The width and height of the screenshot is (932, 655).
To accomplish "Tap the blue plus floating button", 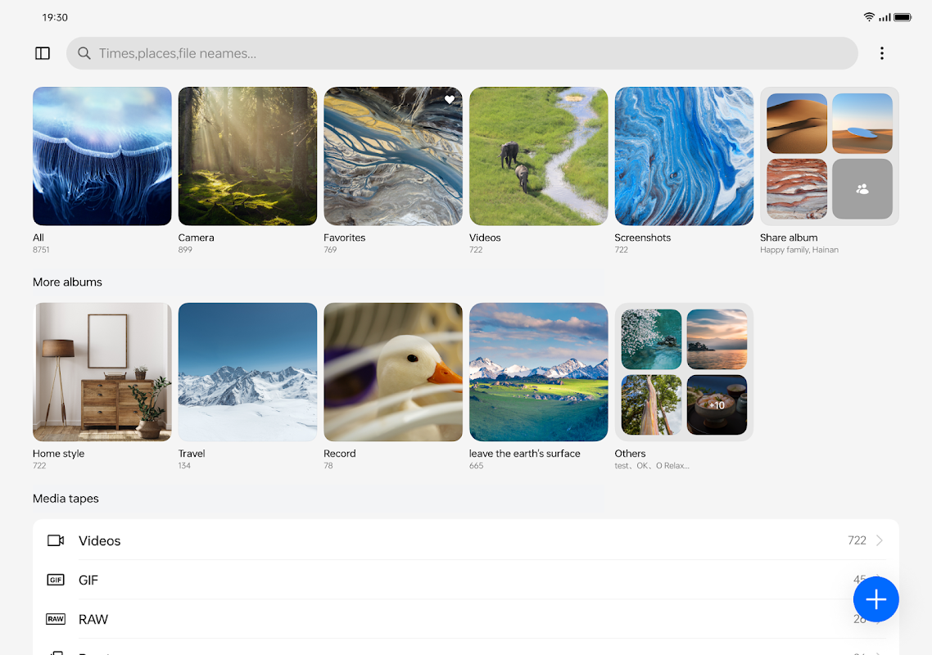I will 875,599.
